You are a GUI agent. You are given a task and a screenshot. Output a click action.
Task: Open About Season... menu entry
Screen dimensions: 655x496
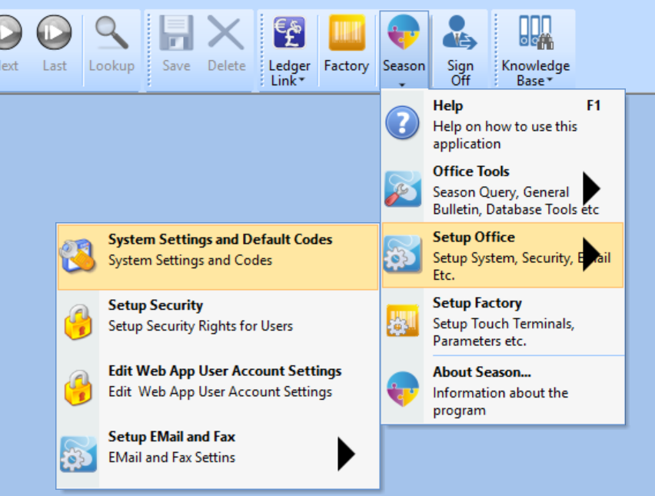click(x=503, y=391)
